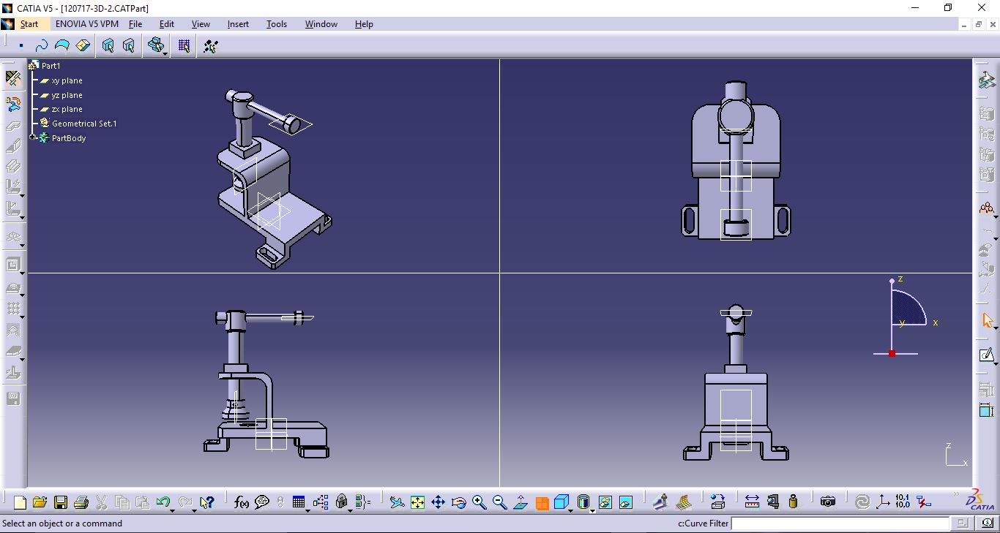Select the Pan tool
Image resolution: width=1000 pixels, height=533 pixels.
438,502
